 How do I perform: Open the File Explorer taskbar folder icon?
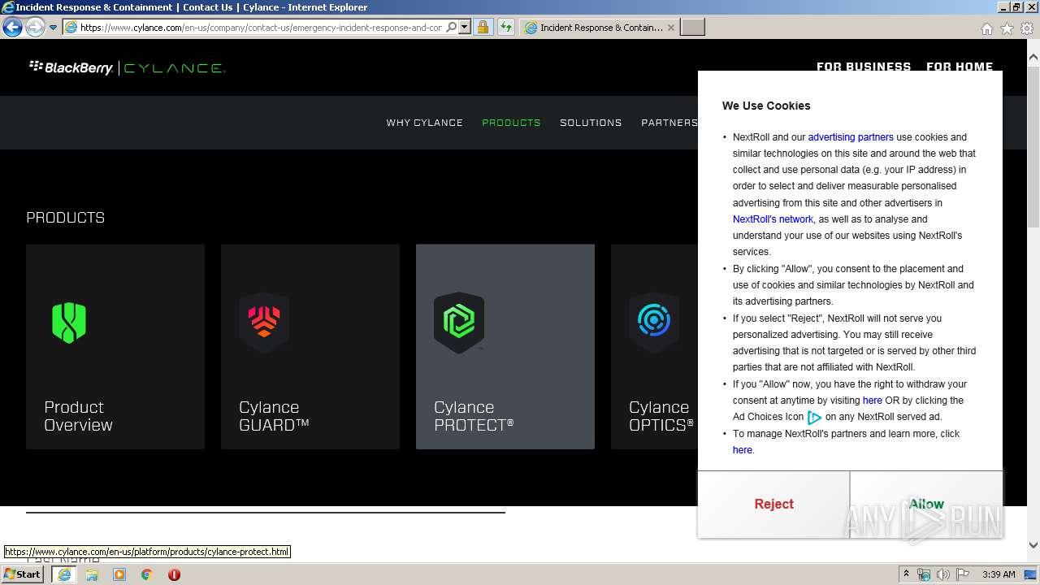[92, 574]
